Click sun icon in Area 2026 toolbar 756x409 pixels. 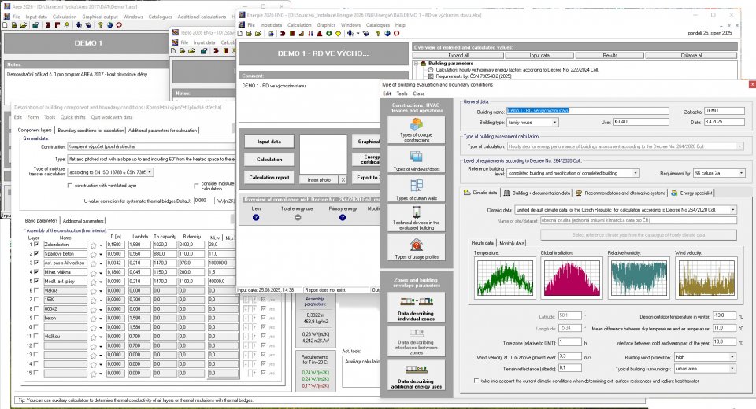(66, 24)
